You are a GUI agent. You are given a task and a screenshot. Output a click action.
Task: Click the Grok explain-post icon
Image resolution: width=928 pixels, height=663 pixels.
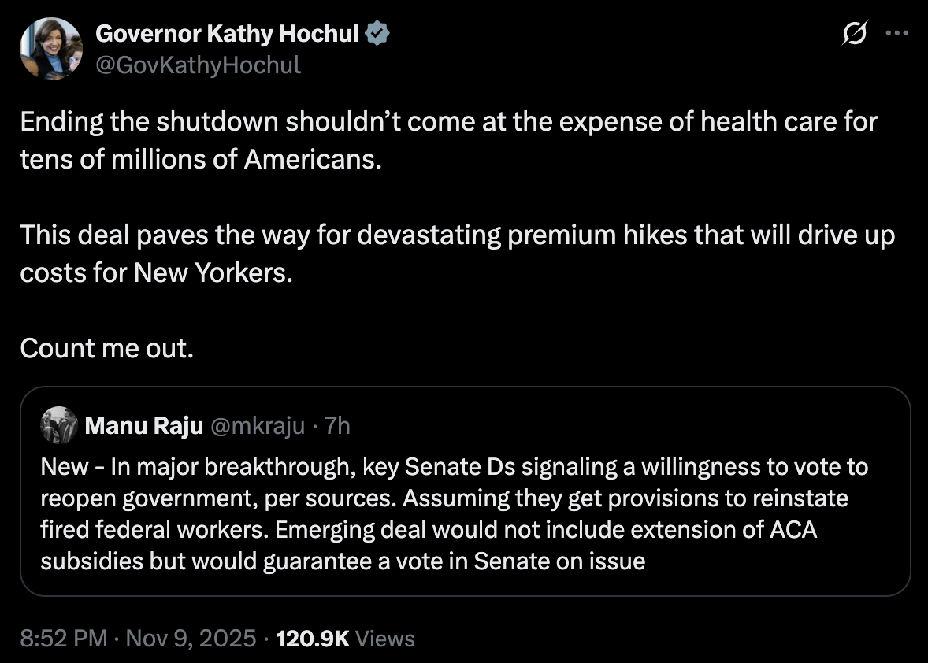coord(855,35)
